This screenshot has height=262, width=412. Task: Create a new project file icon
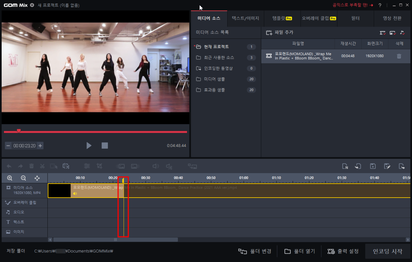pos(345,166)
